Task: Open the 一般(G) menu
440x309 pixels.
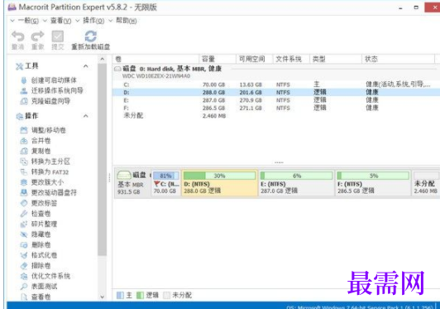Action: 28,21
